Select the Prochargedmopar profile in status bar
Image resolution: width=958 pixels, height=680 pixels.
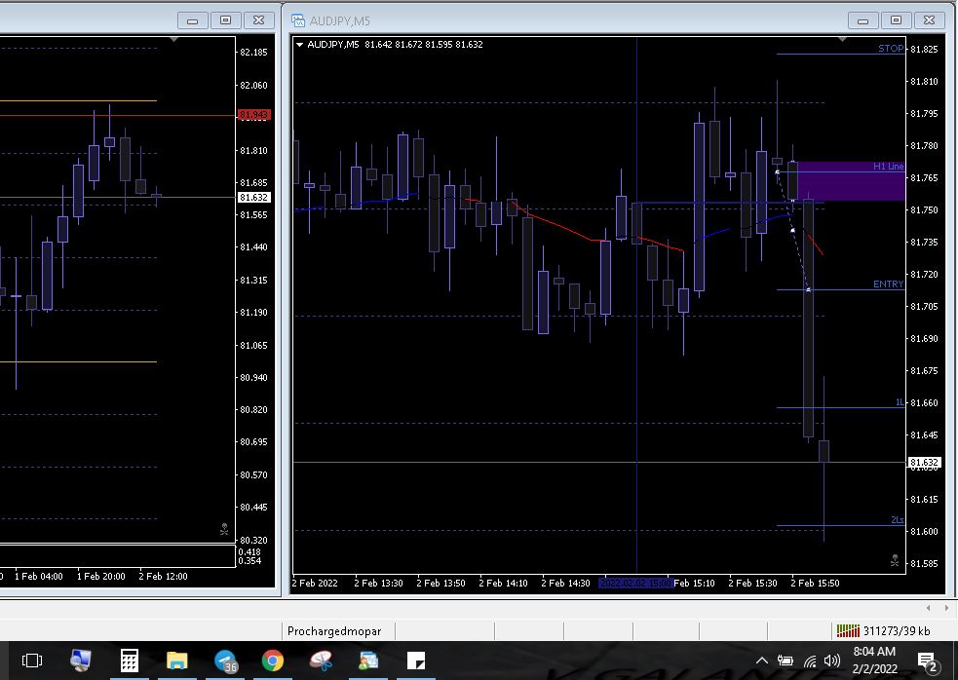tap(334, 630)
